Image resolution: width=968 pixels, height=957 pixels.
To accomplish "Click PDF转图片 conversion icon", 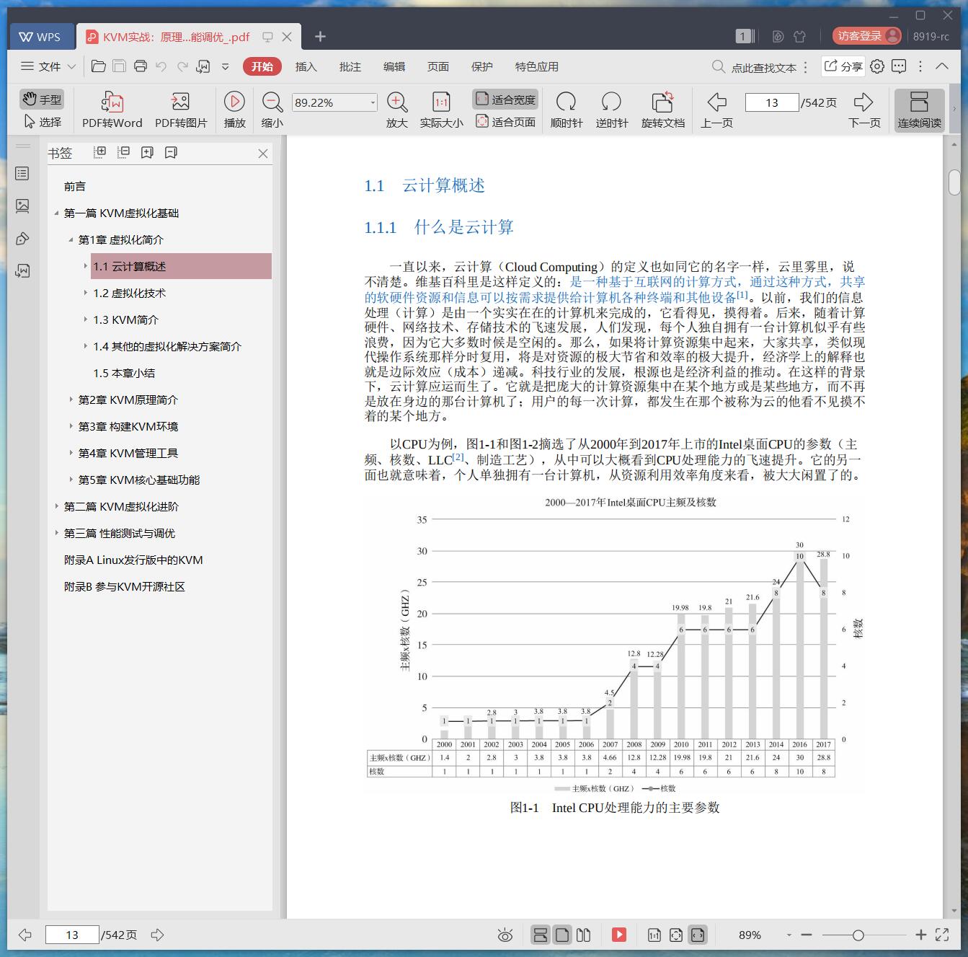I will tap(181, 110).
